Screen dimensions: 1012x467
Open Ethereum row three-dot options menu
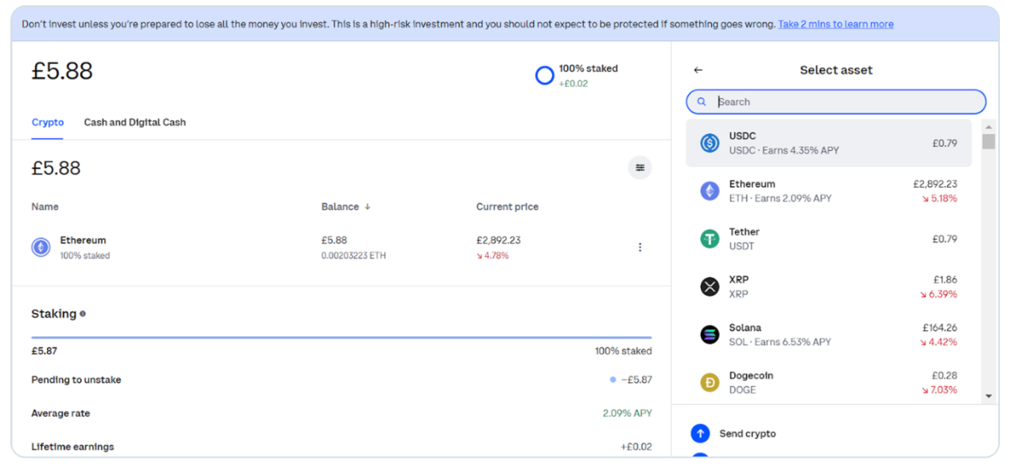tap(640, 248)
